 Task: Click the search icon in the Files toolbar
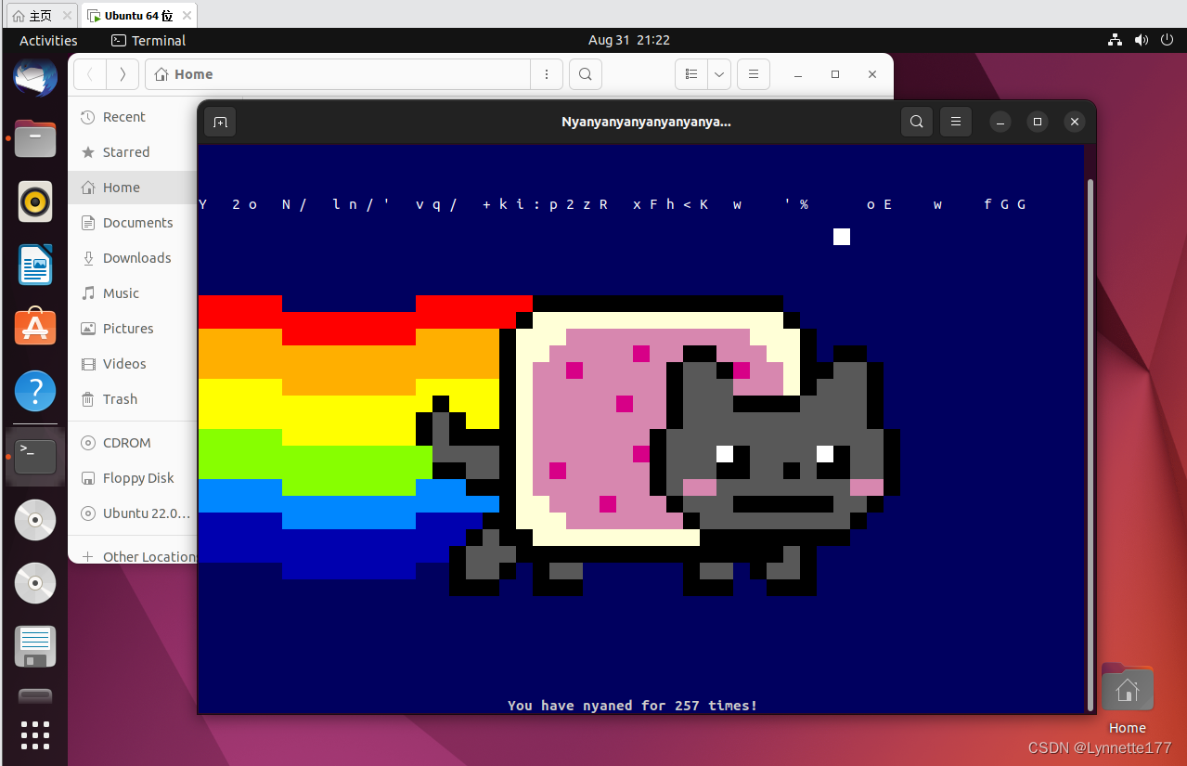coord(585,74)
